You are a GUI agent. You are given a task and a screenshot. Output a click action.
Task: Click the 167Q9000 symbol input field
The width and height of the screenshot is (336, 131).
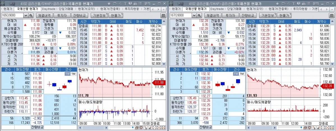pyautogui.click(x=181, y=15)
